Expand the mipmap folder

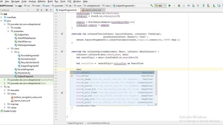(5, 104)
